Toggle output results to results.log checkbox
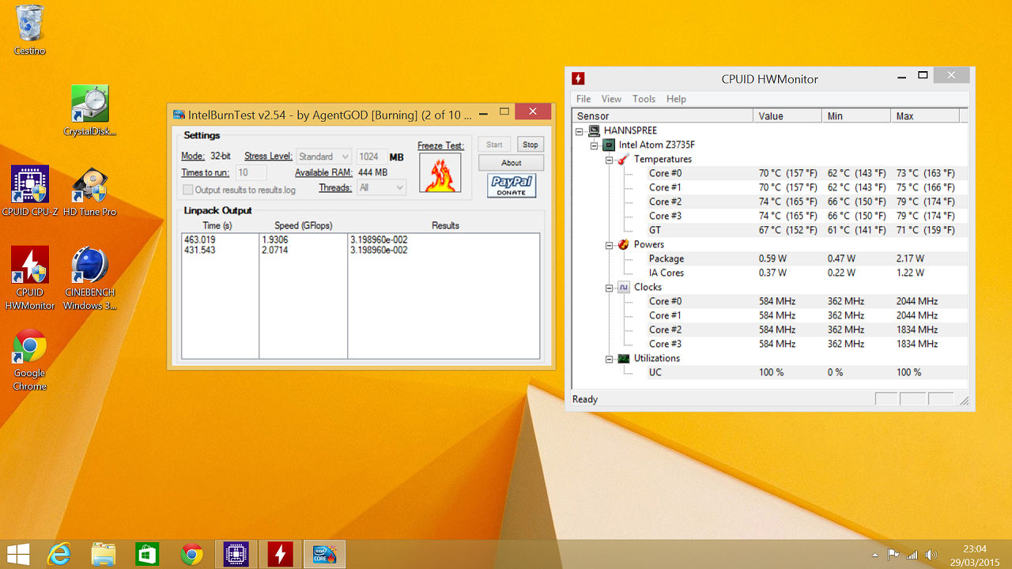1012x569 pixels. tap(188, 190)
